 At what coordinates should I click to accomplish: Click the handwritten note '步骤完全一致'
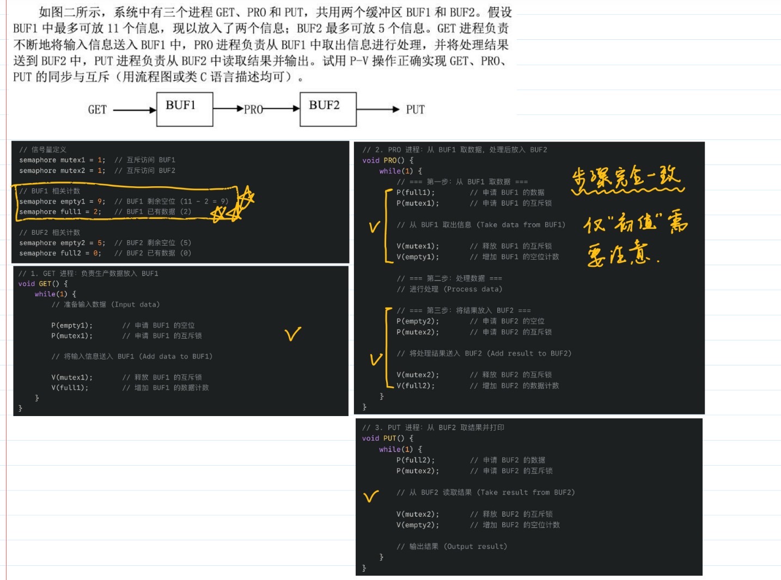(x=626, y=179)
